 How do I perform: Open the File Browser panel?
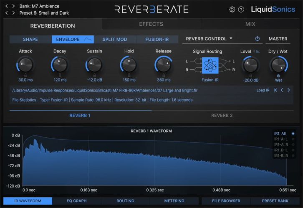click(x=226, y=201)
